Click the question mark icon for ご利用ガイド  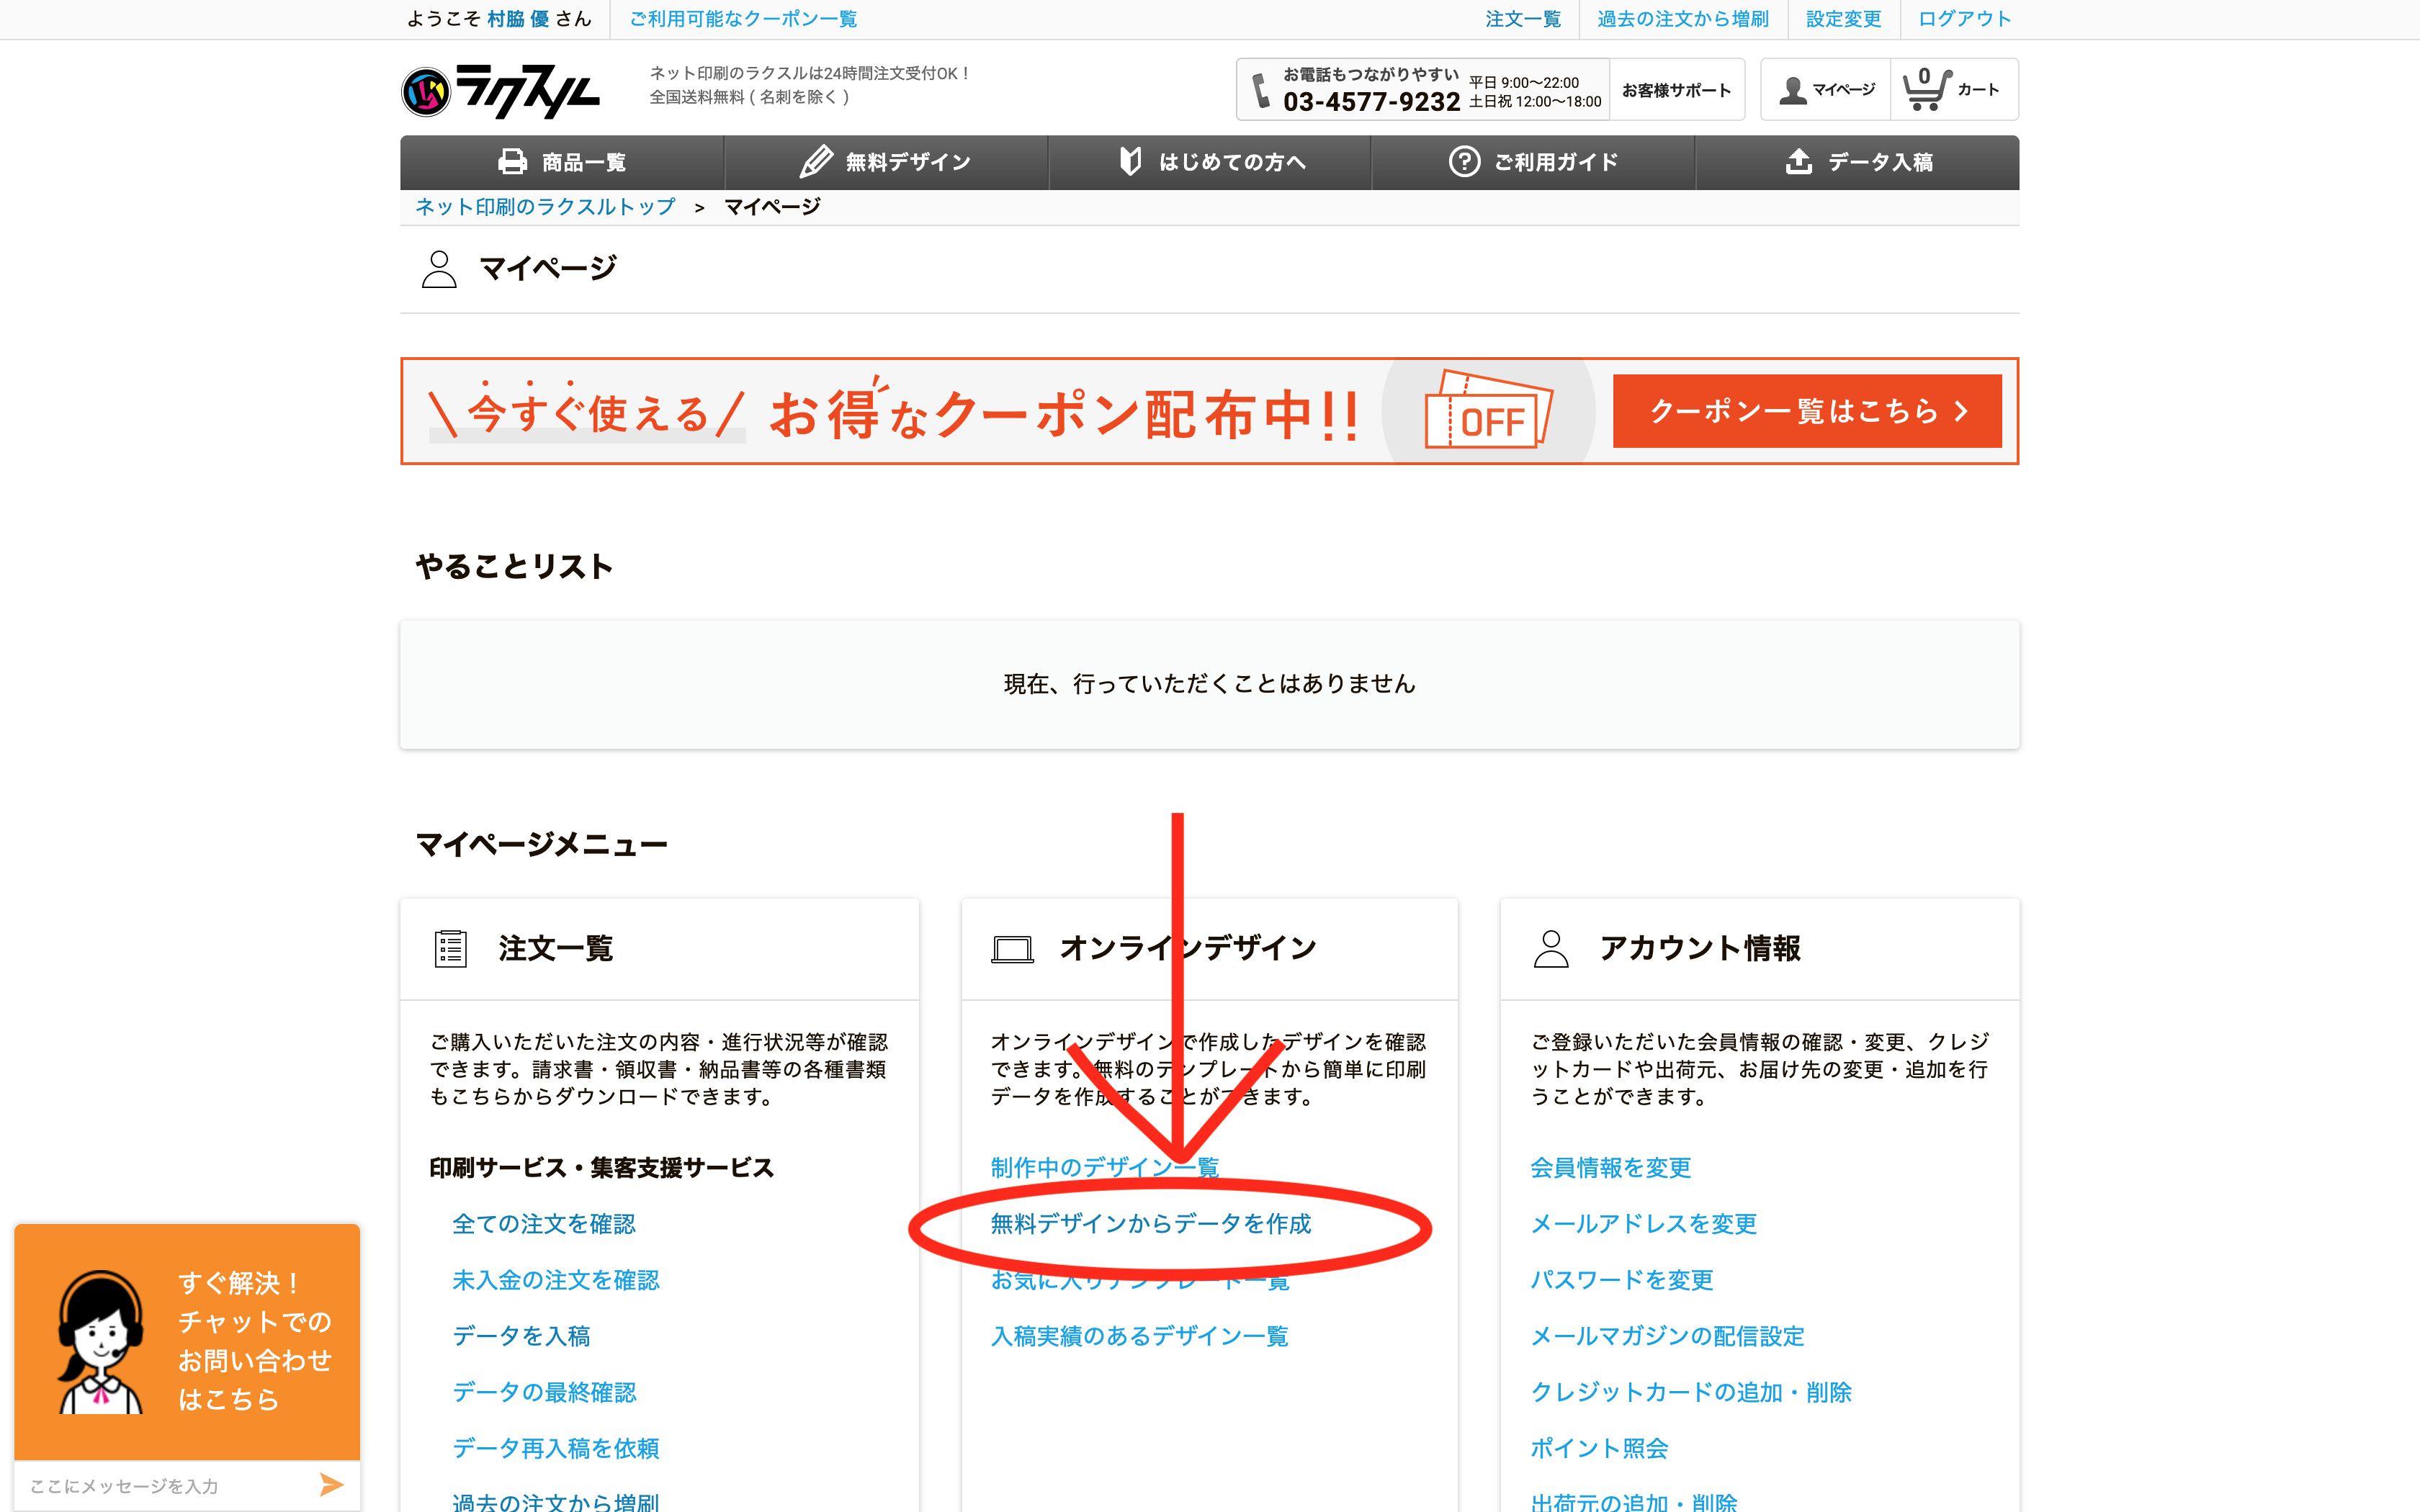(1464, 162)
